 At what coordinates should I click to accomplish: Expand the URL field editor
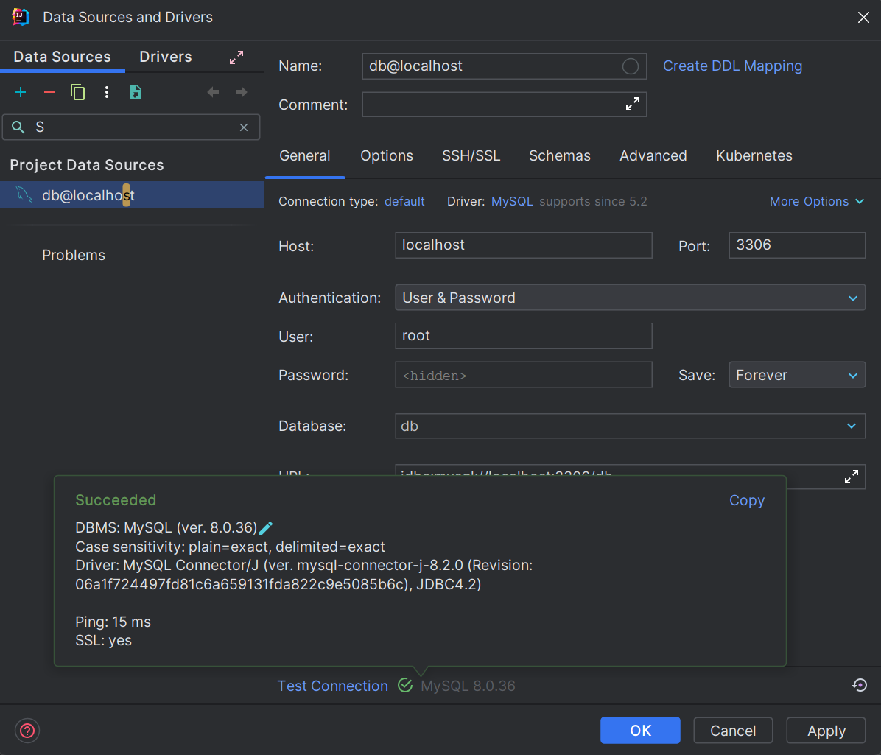[x=852, y=477]
